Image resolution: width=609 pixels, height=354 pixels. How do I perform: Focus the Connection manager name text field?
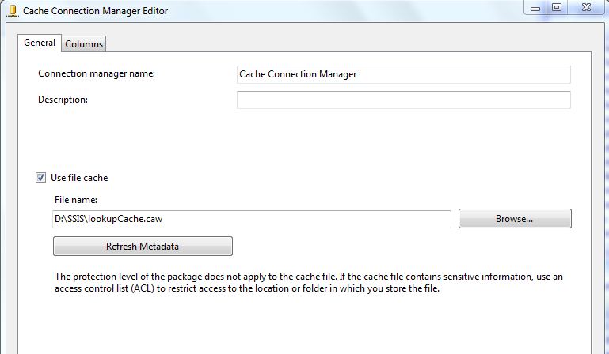(x=403, y=74)
